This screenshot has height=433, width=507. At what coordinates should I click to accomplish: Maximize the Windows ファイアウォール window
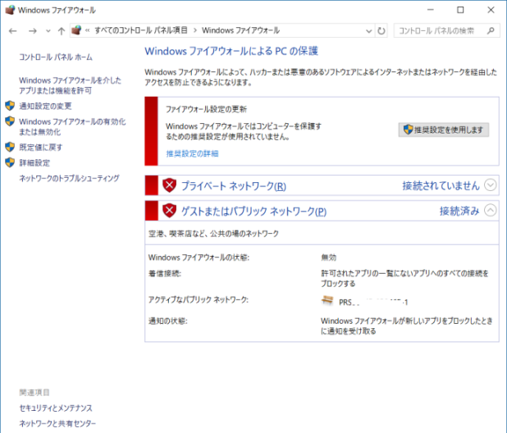click(460, 10)
